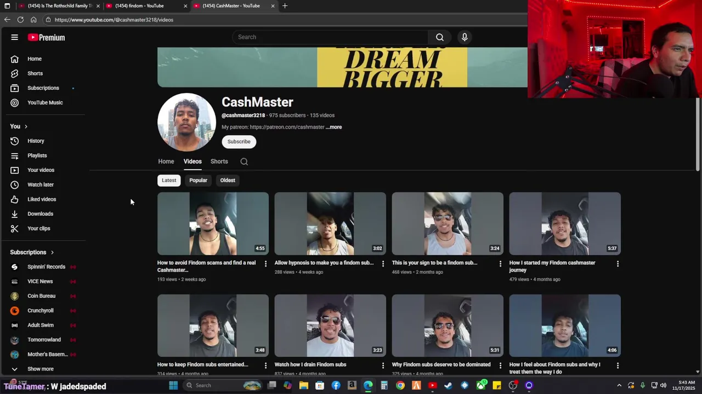Click the YouTube search input field
This screenshot has height=394, width=702.
point(331,37)
